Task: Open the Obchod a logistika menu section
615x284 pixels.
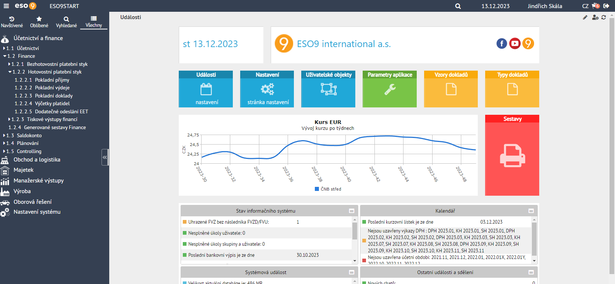Action: (37, 160)
